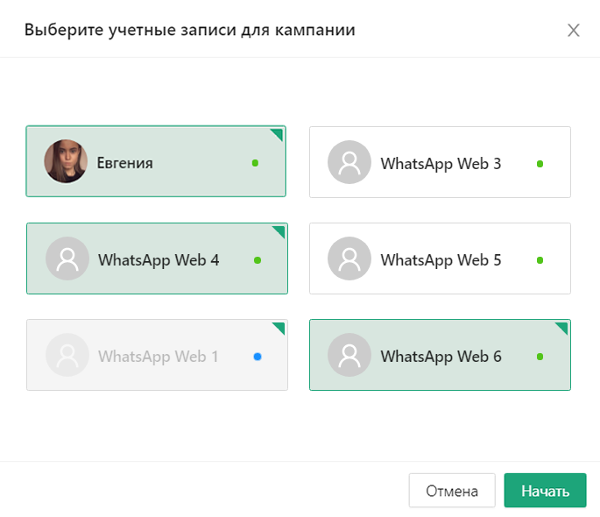The height and width of the screenshot is (517, 600).
Task: Click the green status dot for Евгения
Action: pos(255,163)
